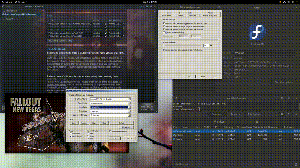
Task: Click the DLC list scrollbar
Action: pyautogui.click(x=124, y=30)
